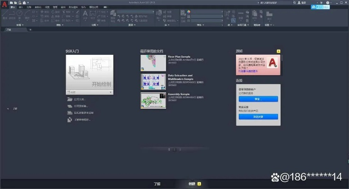Click the new tab plus button
Viewport: 349px width, 189px height.
click(x=30, y=30)
